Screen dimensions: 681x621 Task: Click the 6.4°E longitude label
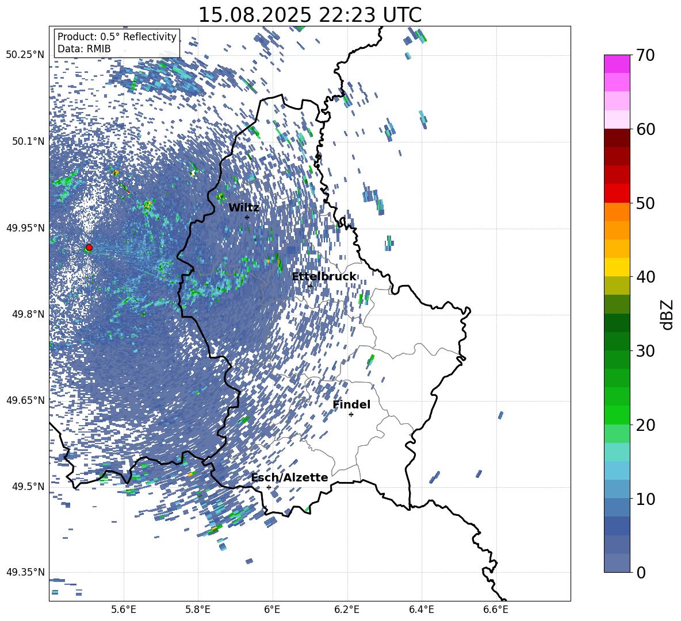(x=421, y=610)
